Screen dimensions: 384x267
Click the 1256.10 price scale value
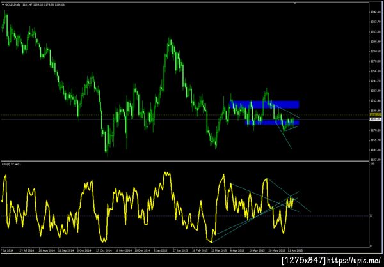[x=376, y=71]
